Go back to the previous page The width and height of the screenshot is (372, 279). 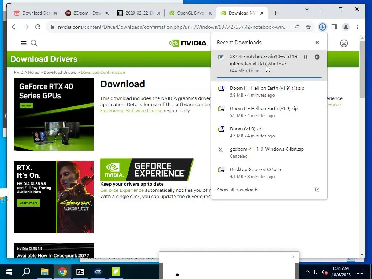point(15,27)
